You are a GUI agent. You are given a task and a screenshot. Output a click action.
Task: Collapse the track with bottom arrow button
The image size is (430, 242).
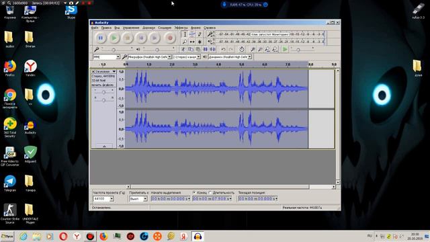coord(104,146)
